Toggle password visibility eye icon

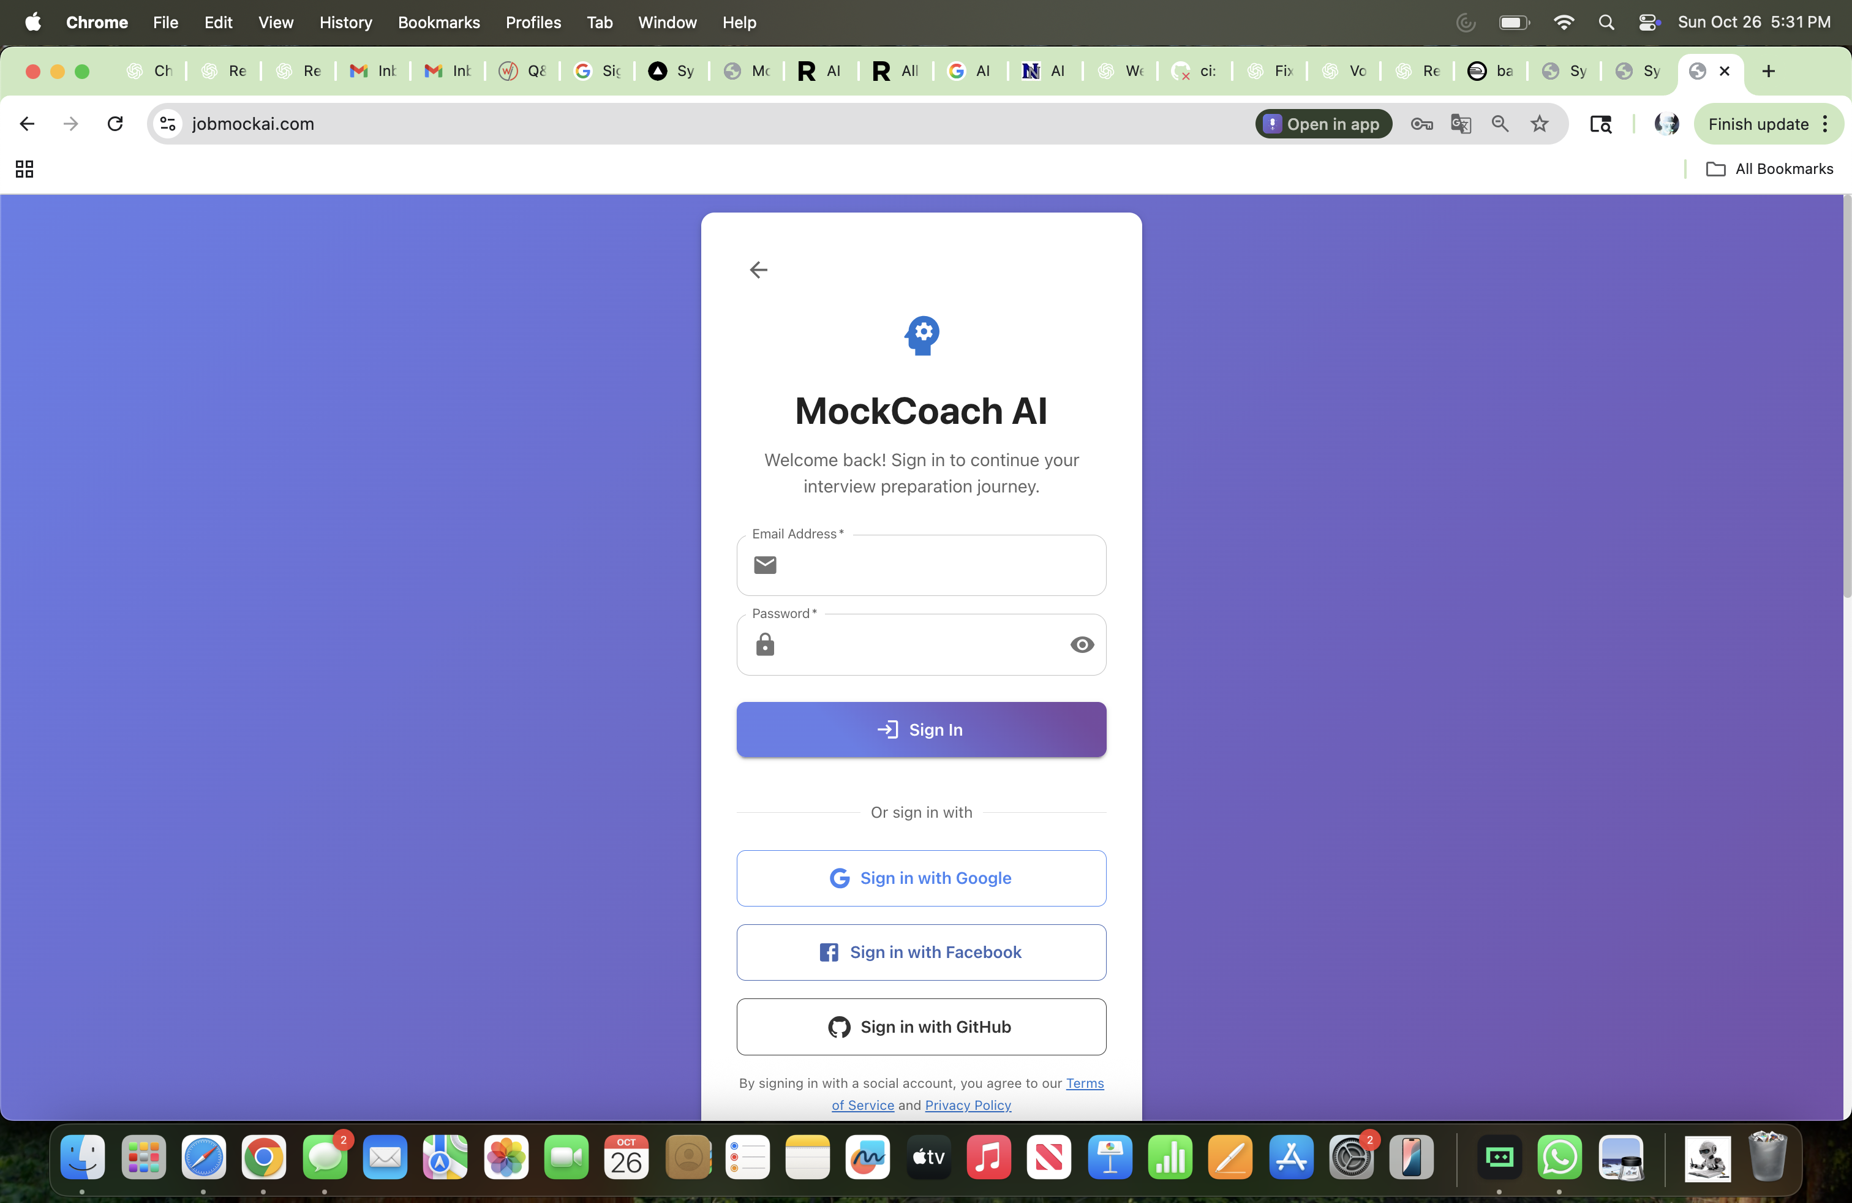pos(1082,644)
